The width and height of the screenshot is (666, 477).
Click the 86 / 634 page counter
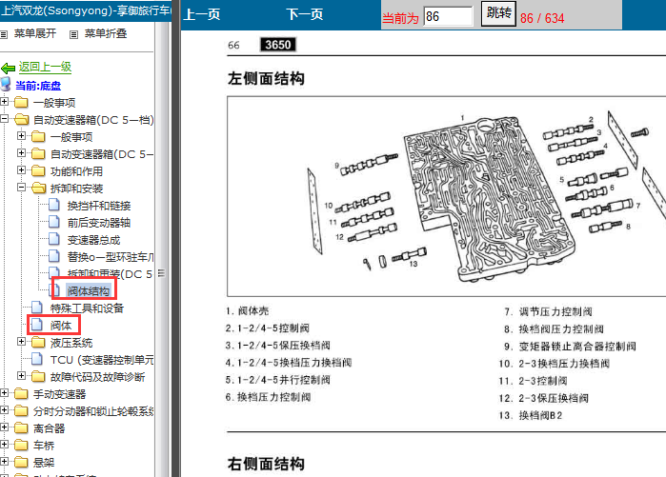(x=542, y=18)
